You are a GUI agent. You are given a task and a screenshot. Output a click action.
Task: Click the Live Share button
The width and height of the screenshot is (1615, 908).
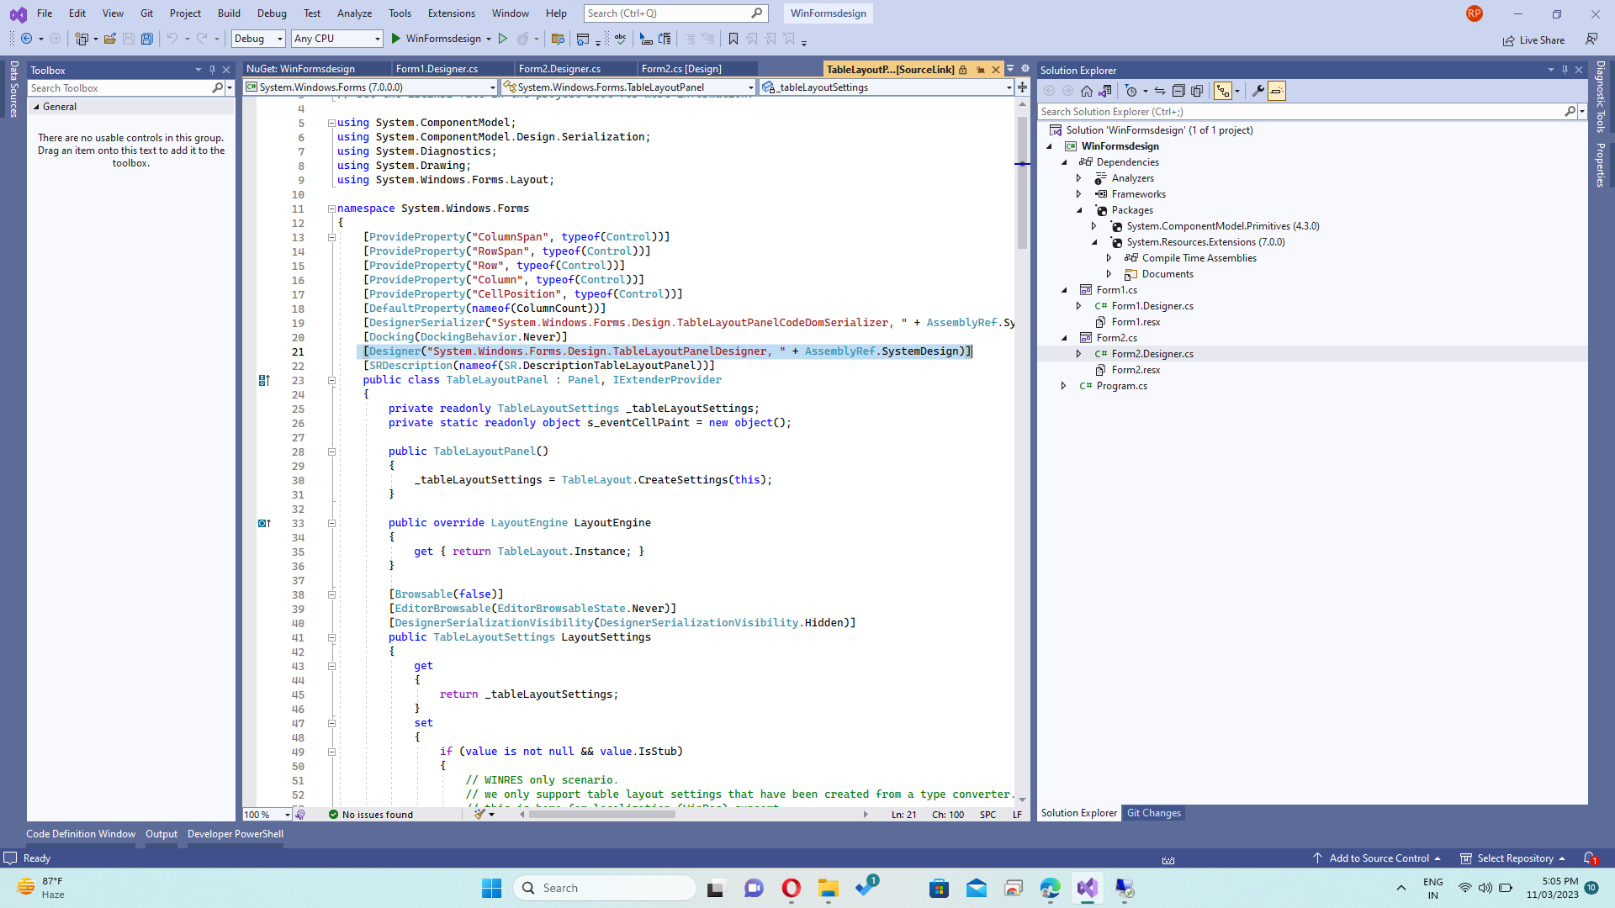click(1533, 40)
